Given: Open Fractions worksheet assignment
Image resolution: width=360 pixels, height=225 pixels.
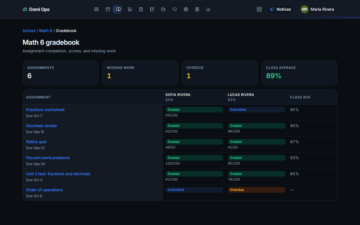Looking at the screenshot, I should click(45, 110).
